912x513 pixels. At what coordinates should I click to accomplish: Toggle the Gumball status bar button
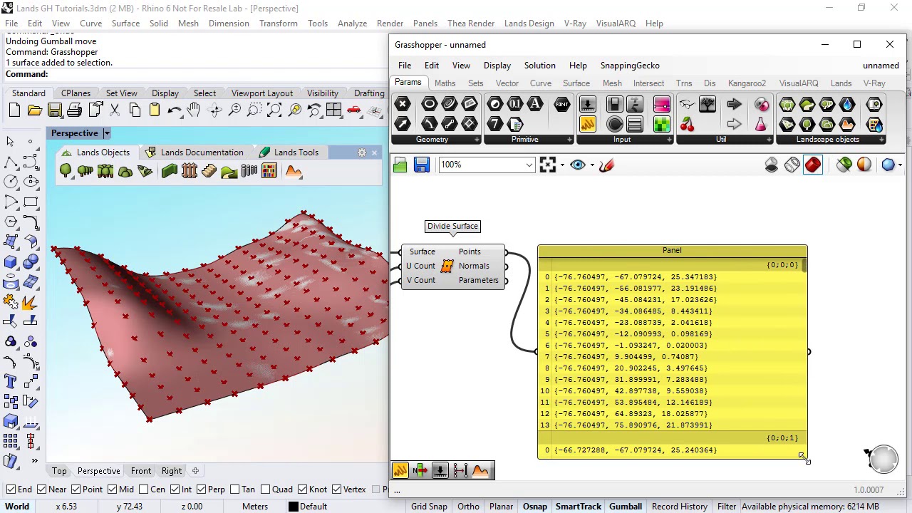tap(626, 507)
